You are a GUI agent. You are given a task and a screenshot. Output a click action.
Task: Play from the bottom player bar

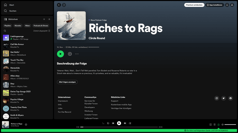pyautogui.click(x=119, y=123)
